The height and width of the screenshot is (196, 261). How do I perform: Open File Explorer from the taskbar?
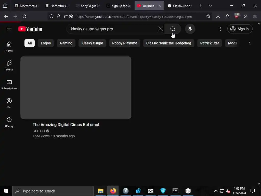100,191
